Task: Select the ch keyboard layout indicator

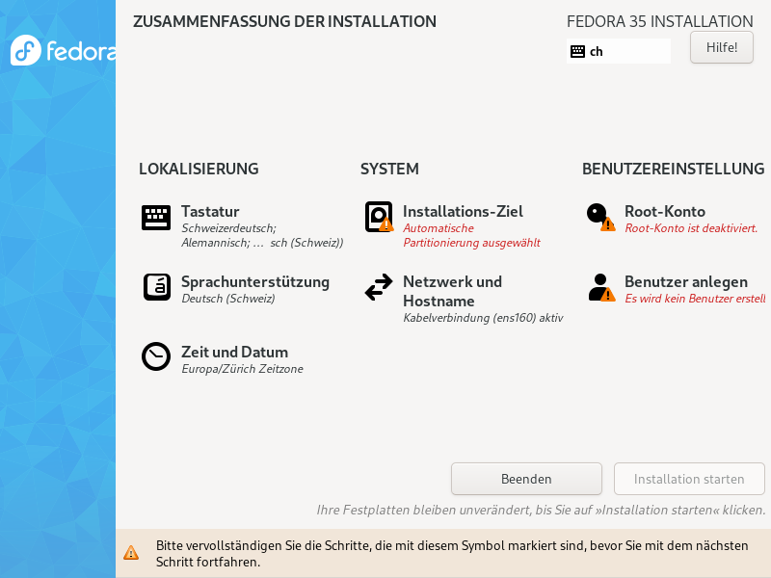Action: pyautogui.click(x=618, y=51)
